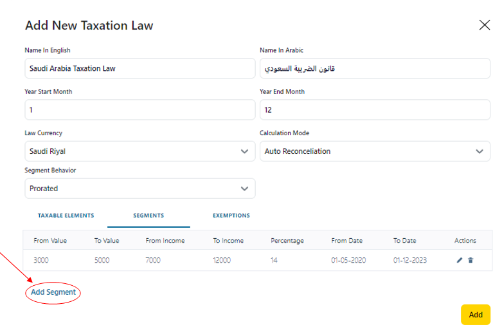
Task: Expand the Calculation Mode dropdown
Action: (375, 151)
